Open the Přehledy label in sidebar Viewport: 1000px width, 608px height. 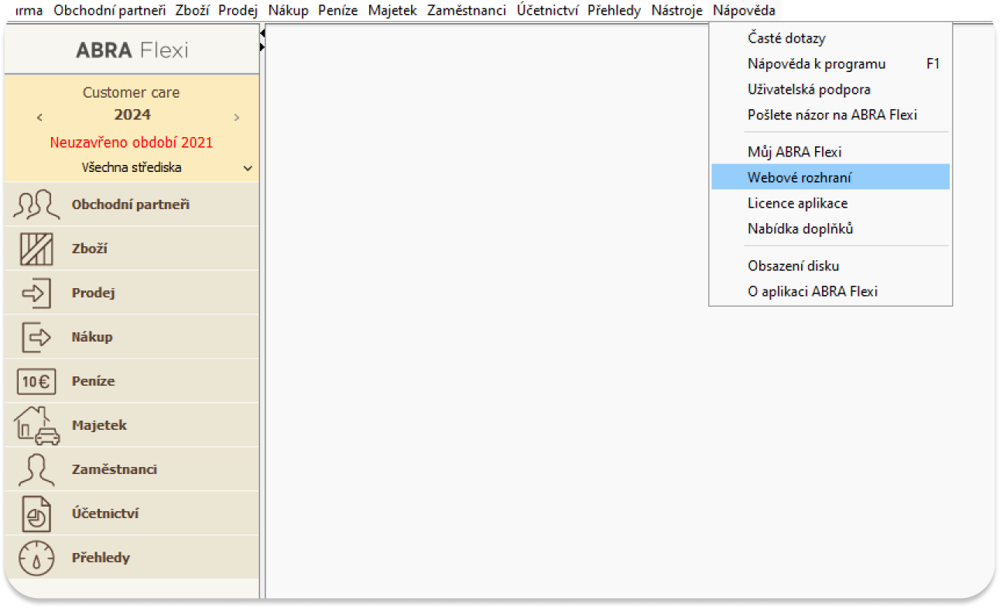click(101, 558)
